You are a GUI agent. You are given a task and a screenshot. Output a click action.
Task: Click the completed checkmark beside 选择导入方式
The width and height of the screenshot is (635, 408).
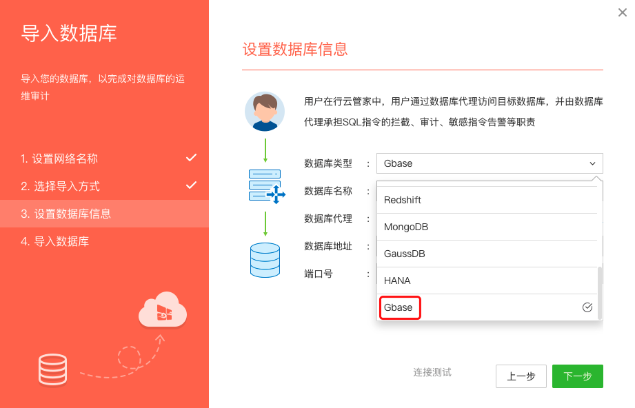(x=191, y=185)
